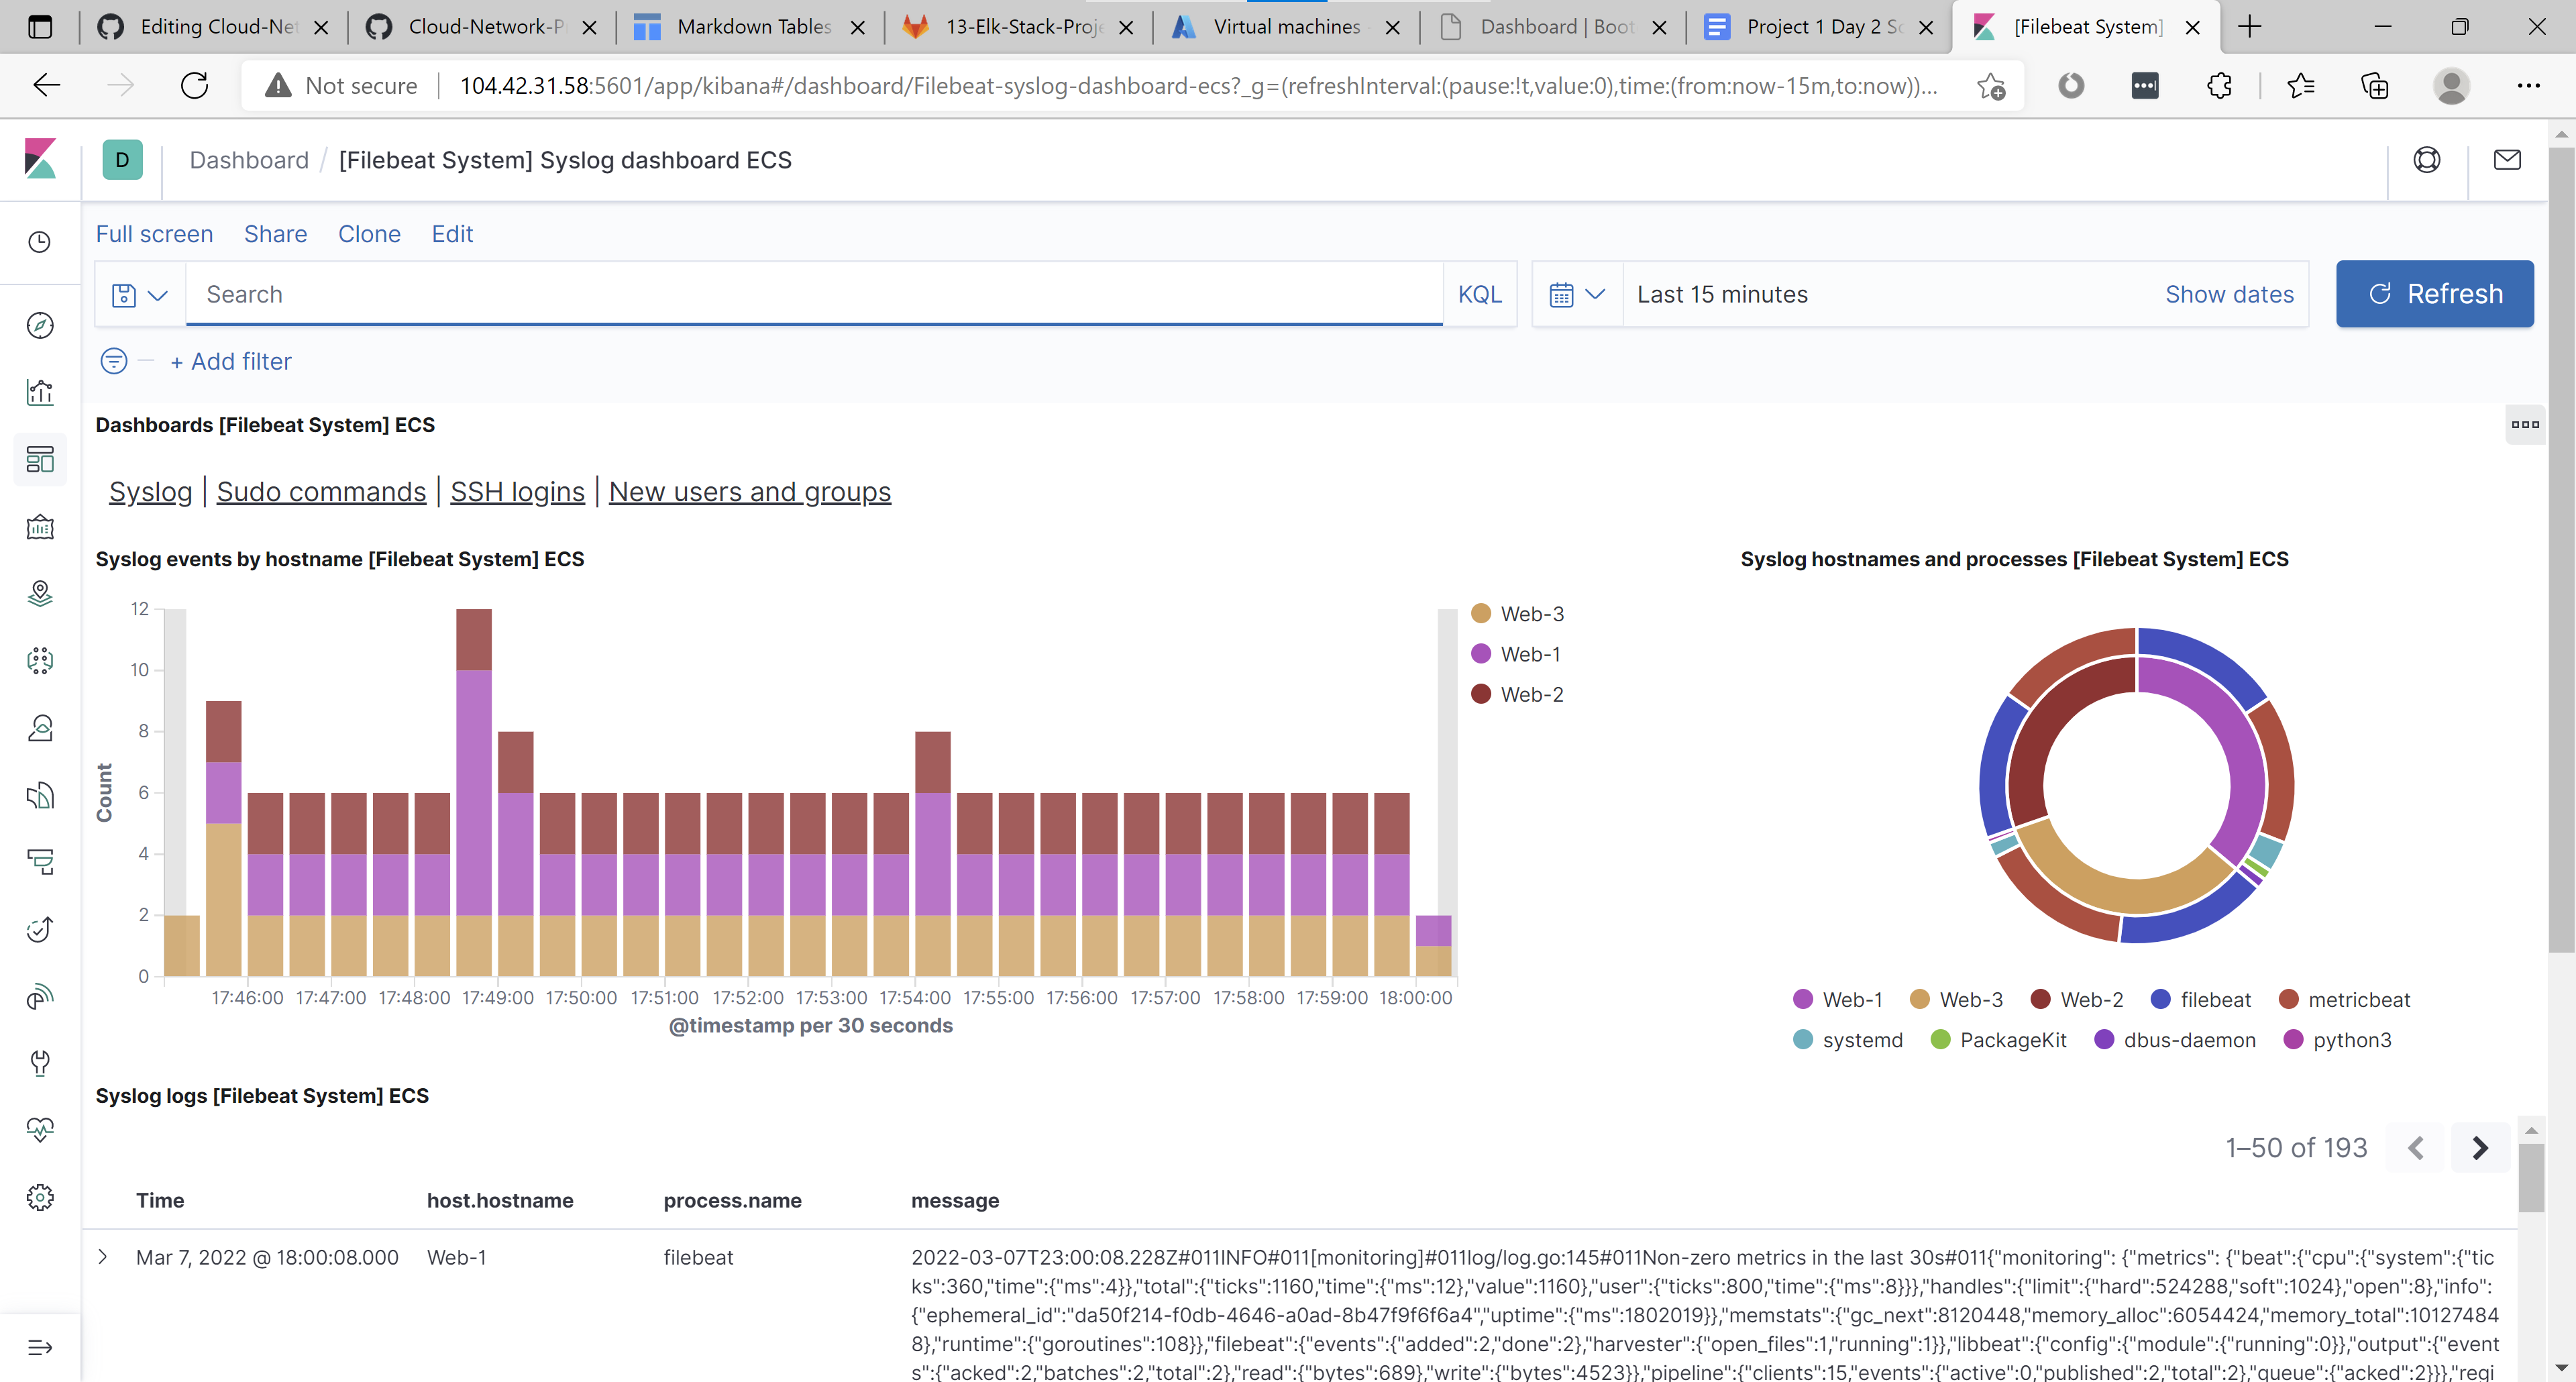The width and height of the screenshot is (2576, 1382).
Task: Add page to favorites star icon
Action: point(1990,86)
